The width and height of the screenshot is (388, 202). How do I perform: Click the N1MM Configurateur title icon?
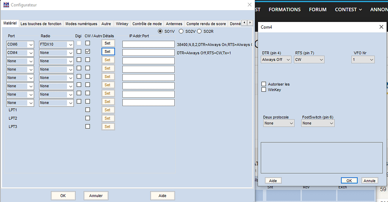pos(6,5)
